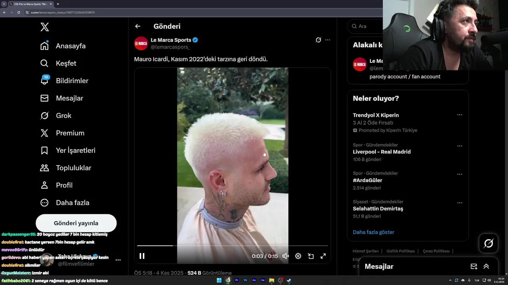Open the tab search dropdown
The height and width of the screenshot is (285, 508).
tap(4, 4)
